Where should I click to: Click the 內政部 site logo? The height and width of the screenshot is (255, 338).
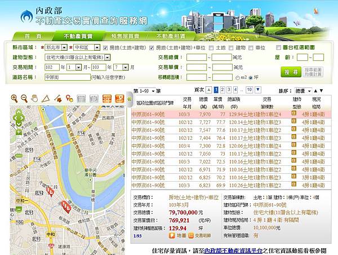[26, 16]
